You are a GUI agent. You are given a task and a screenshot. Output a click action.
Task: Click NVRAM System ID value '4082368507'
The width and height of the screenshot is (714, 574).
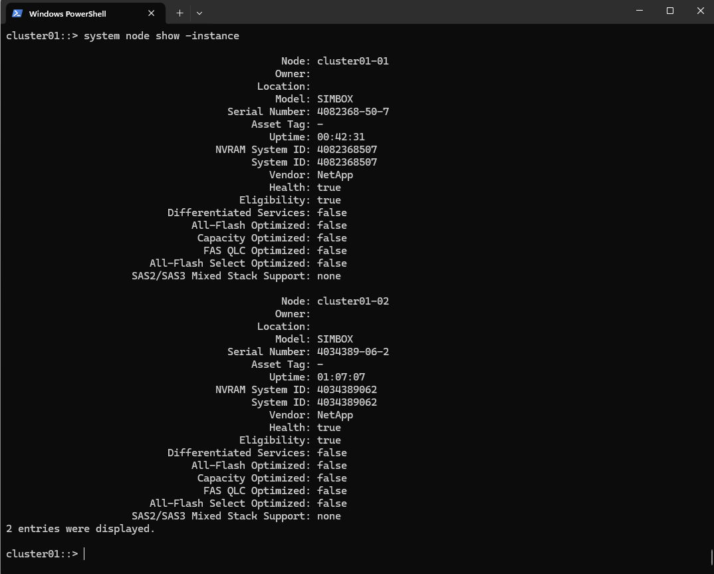click(x=347, y=150)
